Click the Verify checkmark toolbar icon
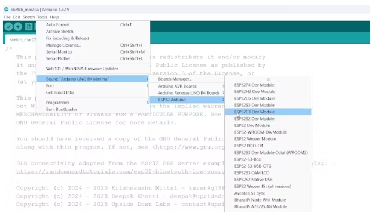Image resolution: width=372 pixels, height=216 pixels. click(8, 27)
